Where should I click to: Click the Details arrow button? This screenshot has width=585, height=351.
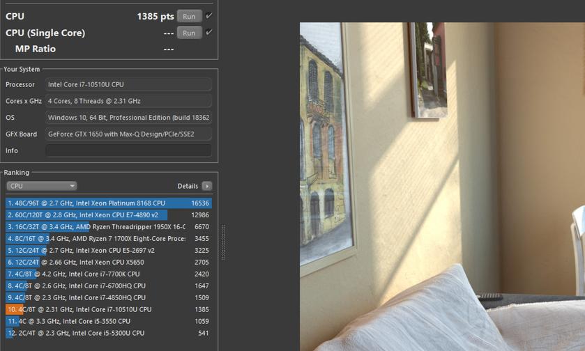coord(206,186)
